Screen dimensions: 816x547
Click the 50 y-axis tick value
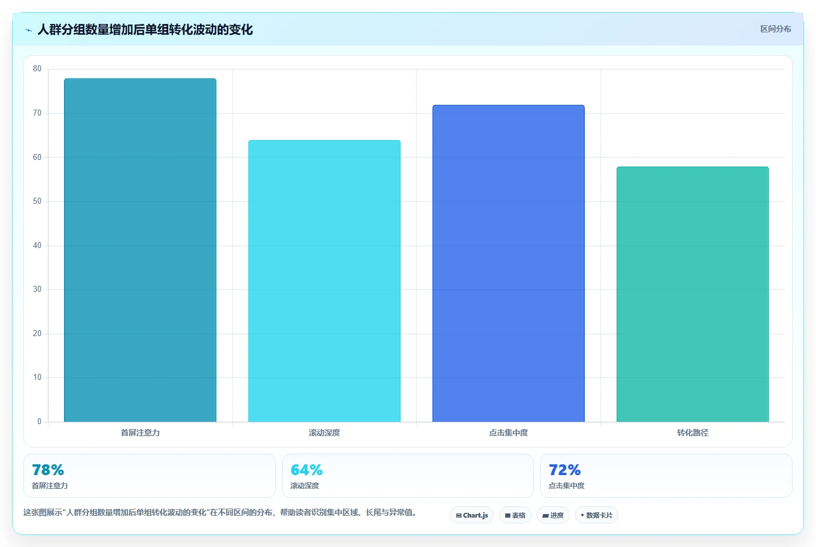coord(37,201)
